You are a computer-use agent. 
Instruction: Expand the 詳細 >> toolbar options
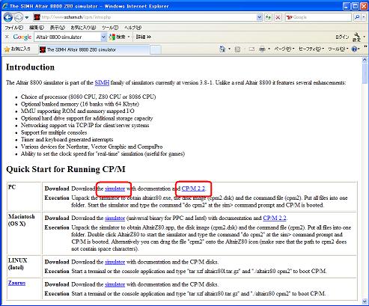[144, 37]
